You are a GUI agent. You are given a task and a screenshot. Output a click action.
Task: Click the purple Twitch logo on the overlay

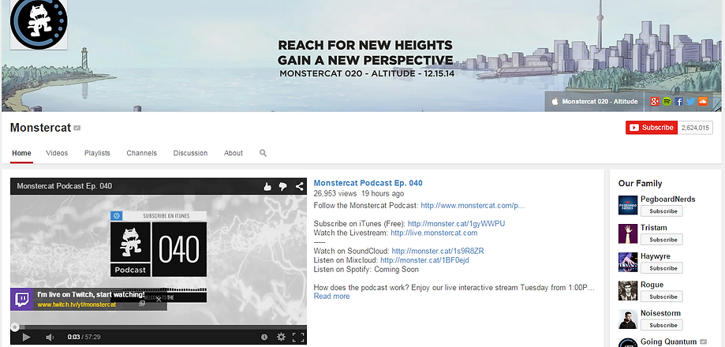tap(22, 300)
